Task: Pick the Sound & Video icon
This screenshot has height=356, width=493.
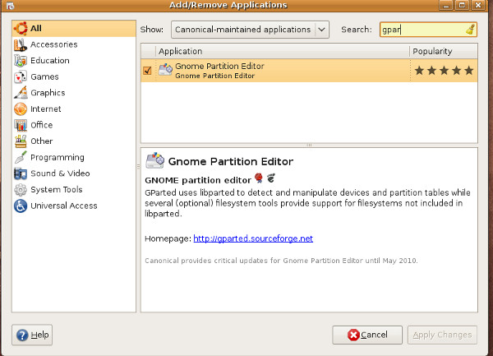Action: point(21,173)
